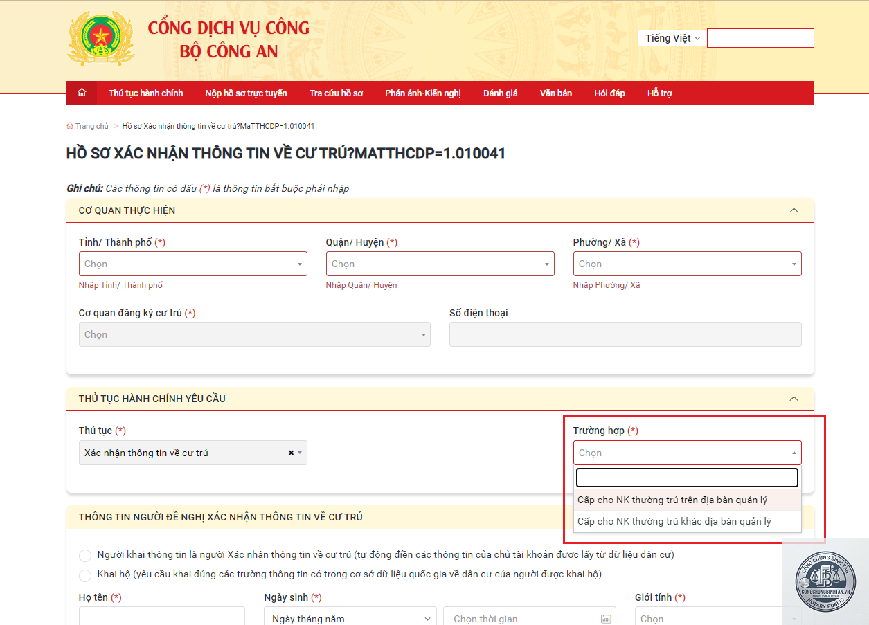The width and height of the screenshot is (869, 625).
Task: Go to Tra cứu hồ sơ
Action: click(336, 93)
